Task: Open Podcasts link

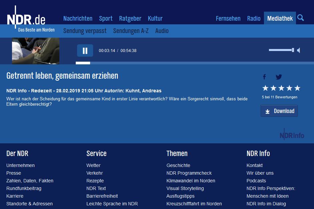Action: pos(256,181)
